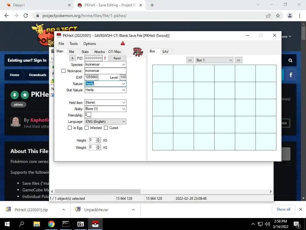Click the Home breadcrumb link
Screen dimensions: 306x230
tap(14, 75)
